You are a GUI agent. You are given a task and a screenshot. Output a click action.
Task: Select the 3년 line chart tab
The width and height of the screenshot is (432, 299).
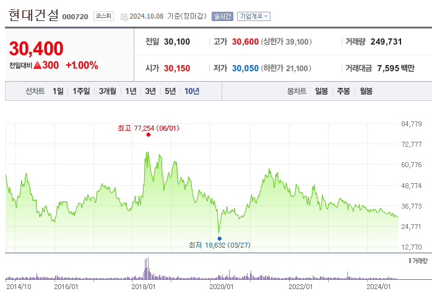[150, 91]
